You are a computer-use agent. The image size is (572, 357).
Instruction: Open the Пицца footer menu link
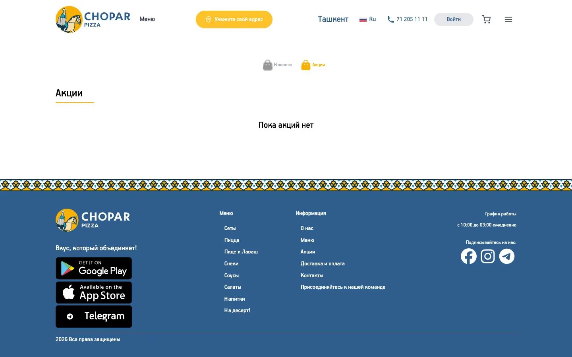[232, 240]
